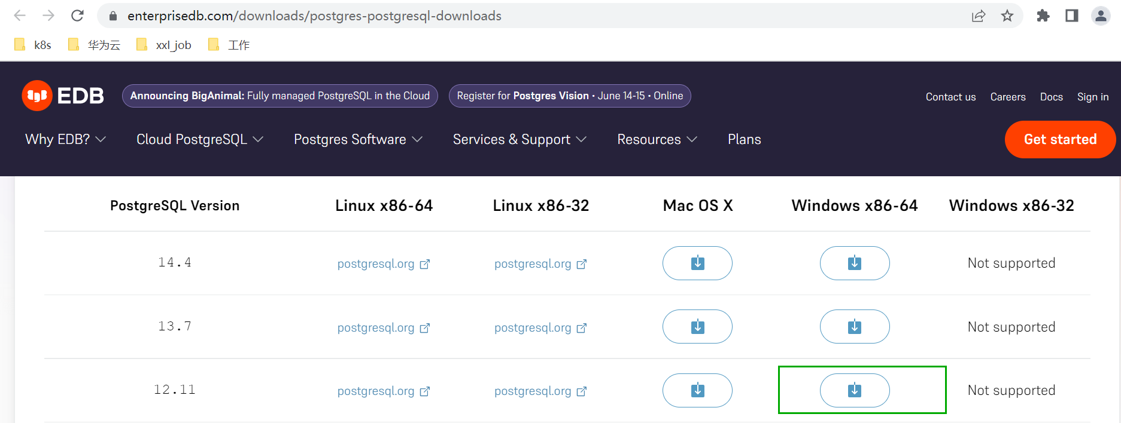Download PostgreSQL 12.11 for Windows x86-64
Image resolution: width=1121 pixels, height=423 pixels.
[854, 390]
